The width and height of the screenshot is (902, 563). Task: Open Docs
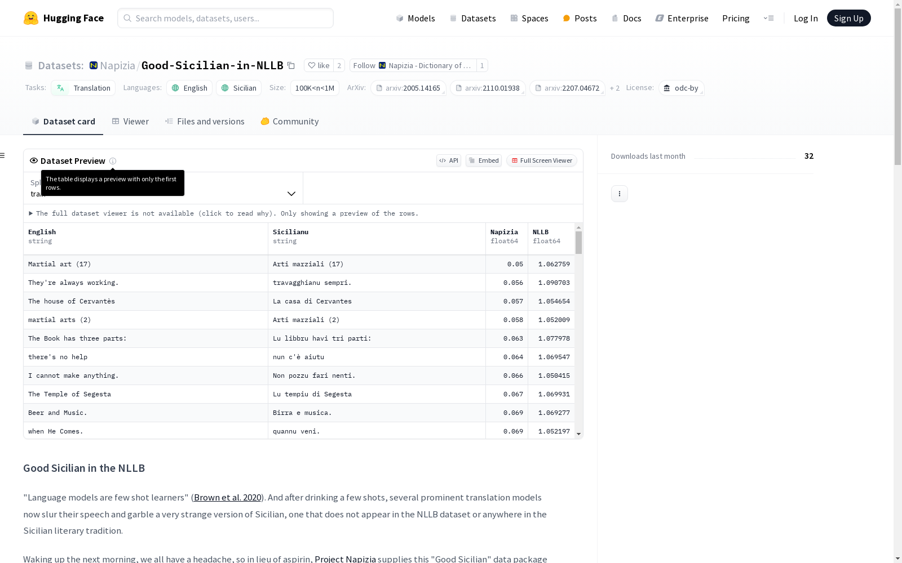[626, 18]
